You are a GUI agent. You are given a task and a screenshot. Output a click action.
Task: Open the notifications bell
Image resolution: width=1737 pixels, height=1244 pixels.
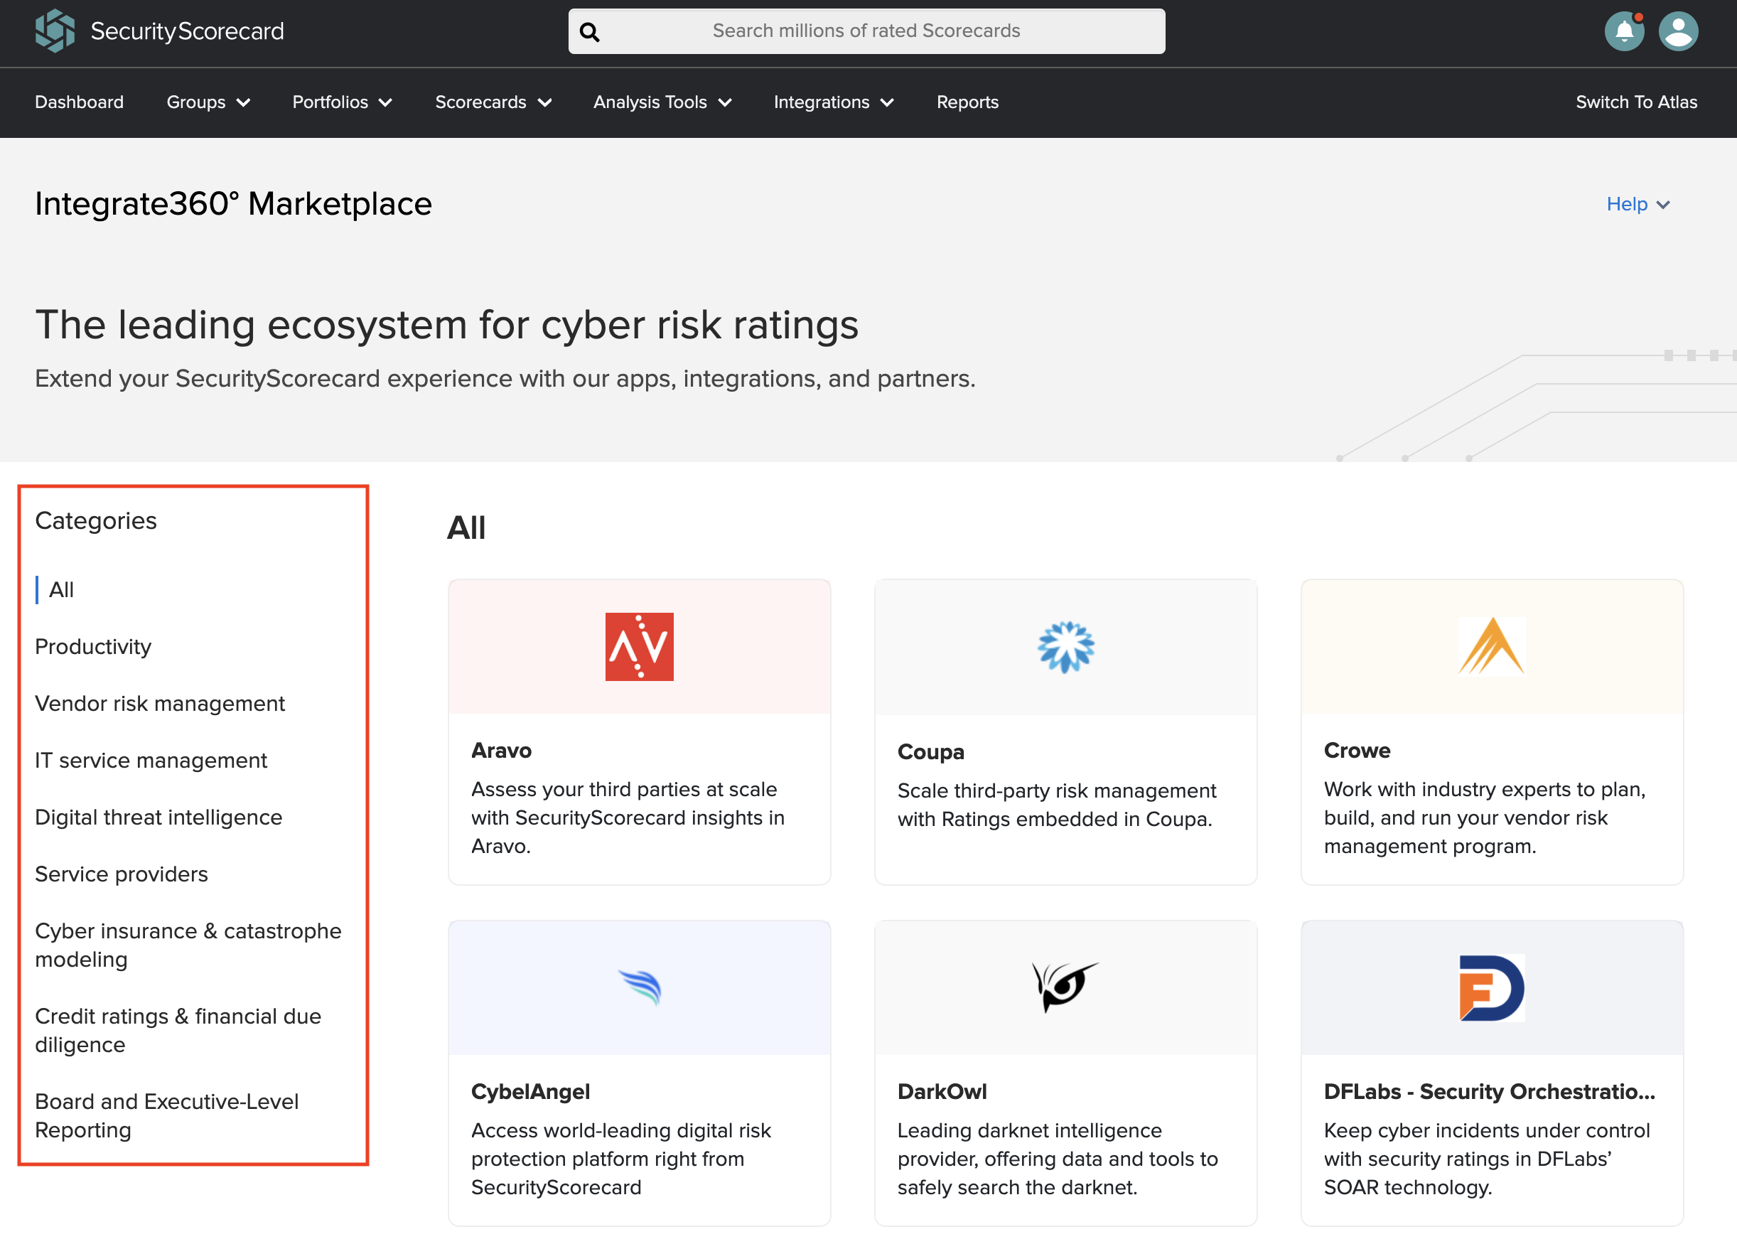pos(1624,31)
